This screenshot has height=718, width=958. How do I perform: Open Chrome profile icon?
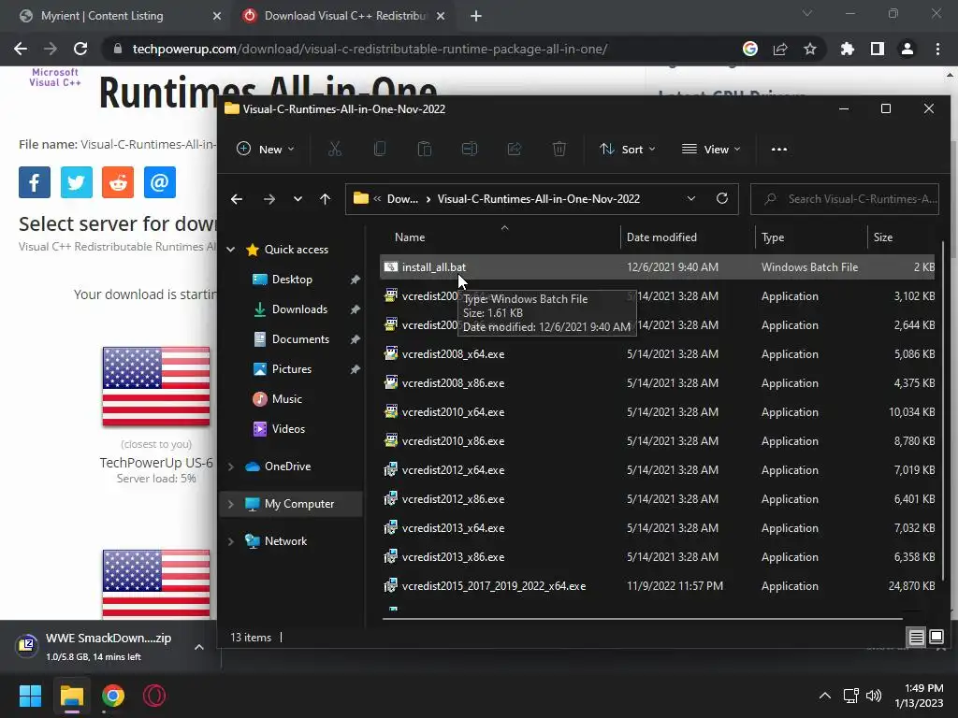pyautogui.click(x=907, y=49)
